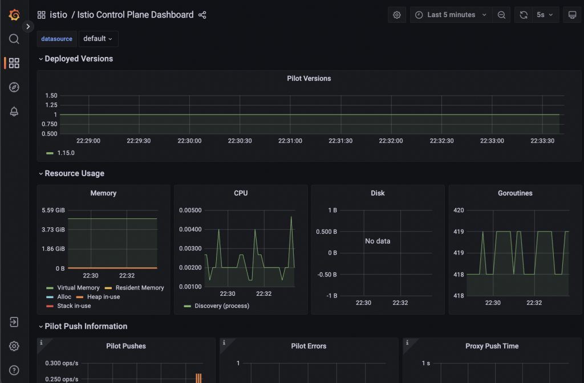Toggle Resident Memory series in legend
The height and width of the screenshot is (383, 584).
coord(140,288)
